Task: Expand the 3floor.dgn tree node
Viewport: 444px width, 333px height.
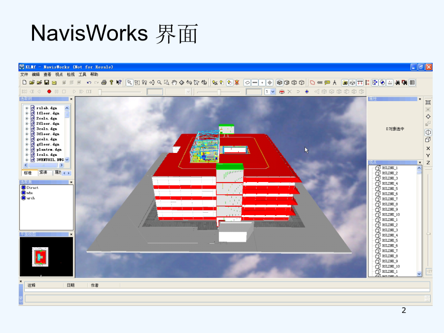Action: click(27, 134)
